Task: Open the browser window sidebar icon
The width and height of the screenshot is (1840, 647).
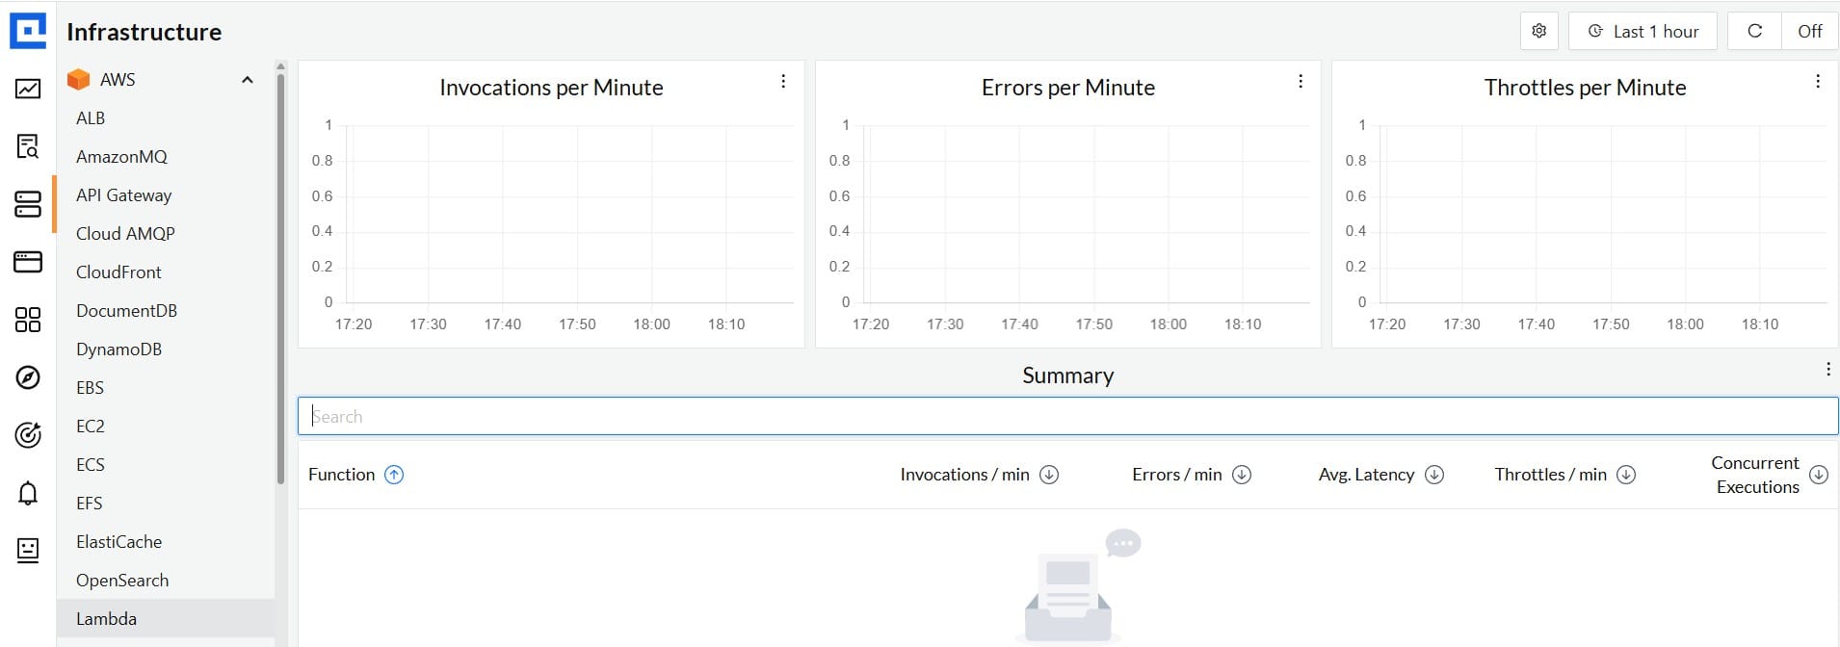Action: tap(28, 262)
